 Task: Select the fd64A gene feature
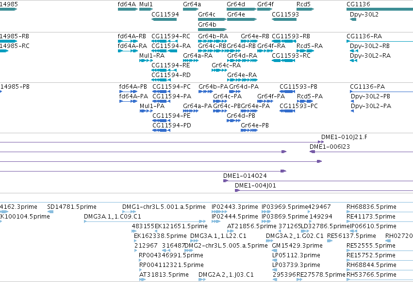pyautogui.click(x=128, y=9)
